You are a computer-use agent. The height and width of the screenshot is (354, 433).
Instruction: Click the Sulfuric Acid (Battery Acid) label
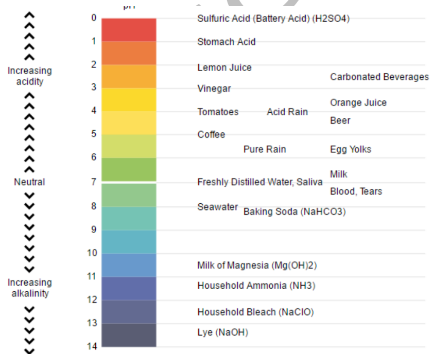pos(273,19)
